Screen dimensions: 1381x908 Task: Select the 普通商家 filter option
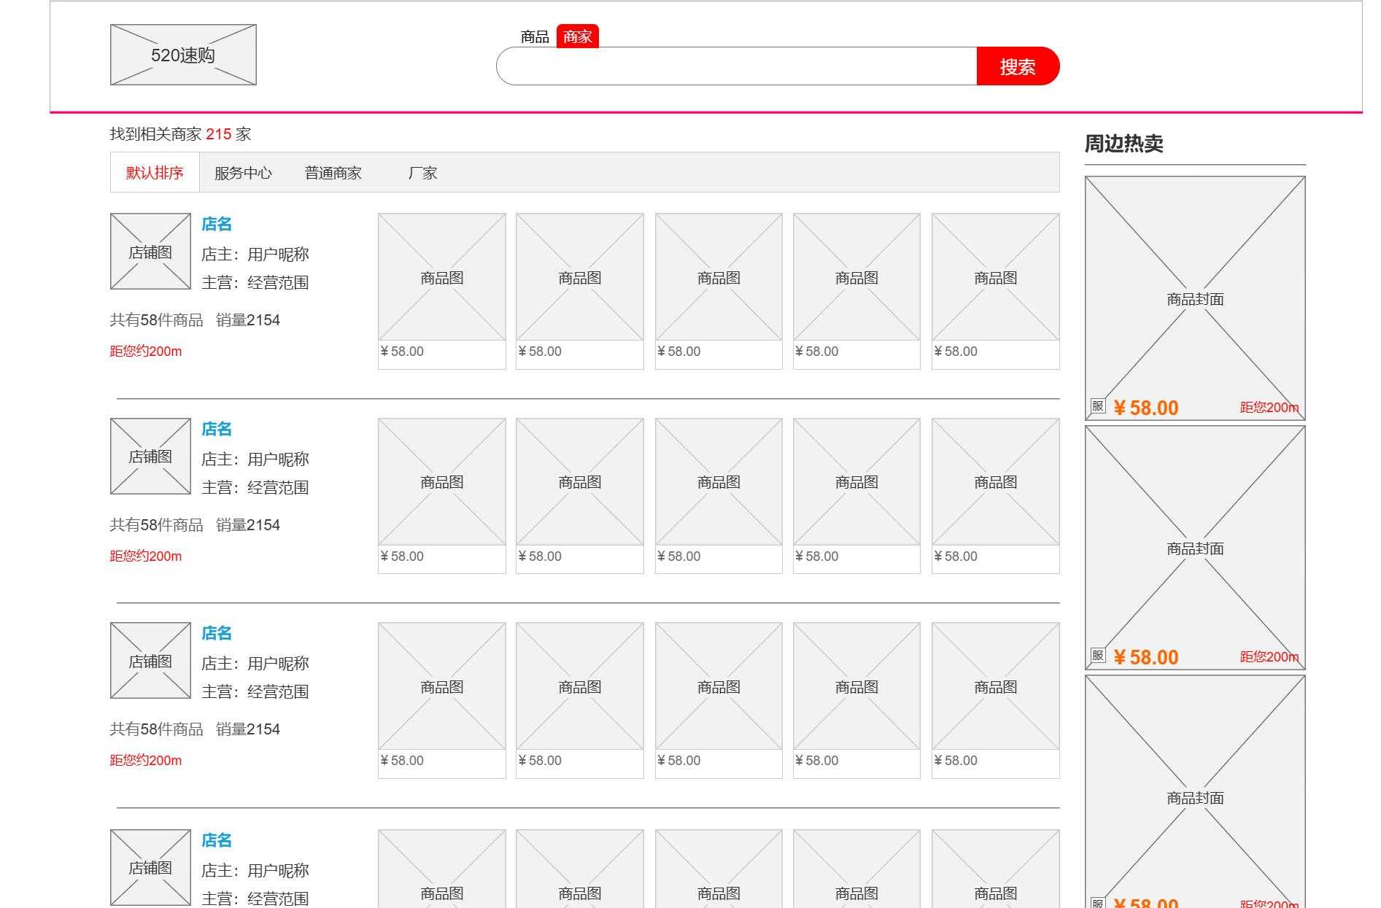333,172
